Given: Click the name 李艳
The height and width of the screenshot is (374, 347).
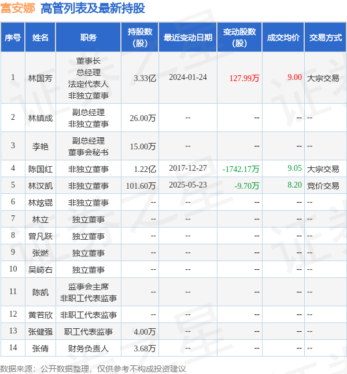Looking at the screenshot, I should [40, 146].
